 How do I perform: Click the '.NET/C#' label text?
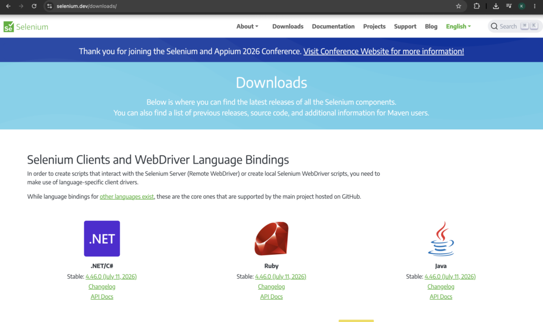tap(102, 266)
